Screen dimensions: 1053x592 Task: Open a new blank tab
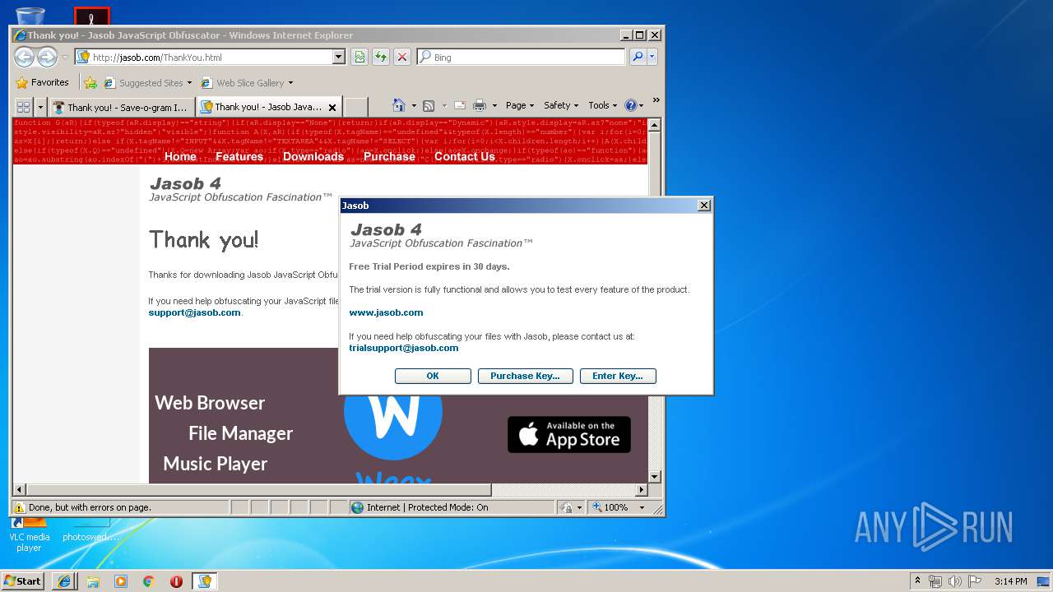(355, 107)
